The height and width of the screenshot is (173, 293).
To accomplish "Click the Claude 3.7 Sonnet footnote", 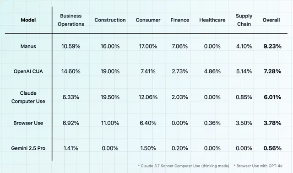I will (x=184, y=166).
